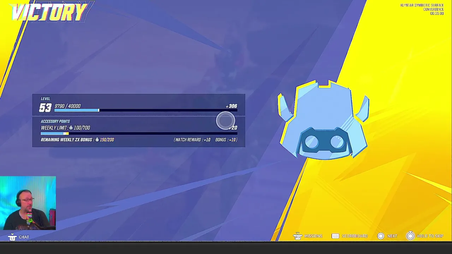The image size is (452, 254).
Task: Click the VICTORY title text
Action: pyautogui.click(x=49, y=13)
